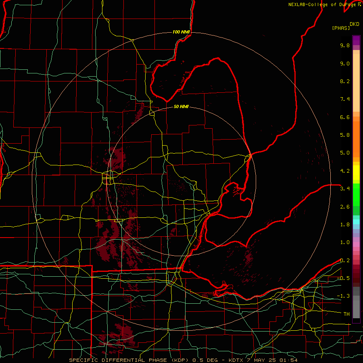Click the 9.8 value on the color scale
The image size is (363, 363).
click(345, 45)
